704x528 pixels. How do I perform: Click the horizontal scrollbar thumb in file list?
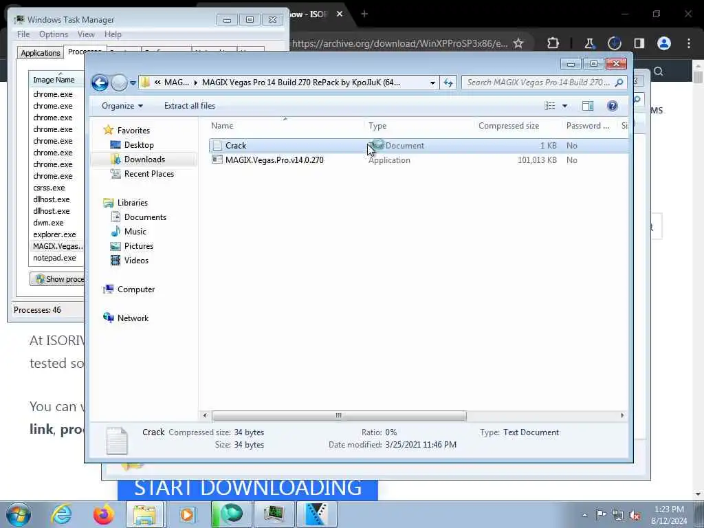pyautogui.click(x=339, y=416)
